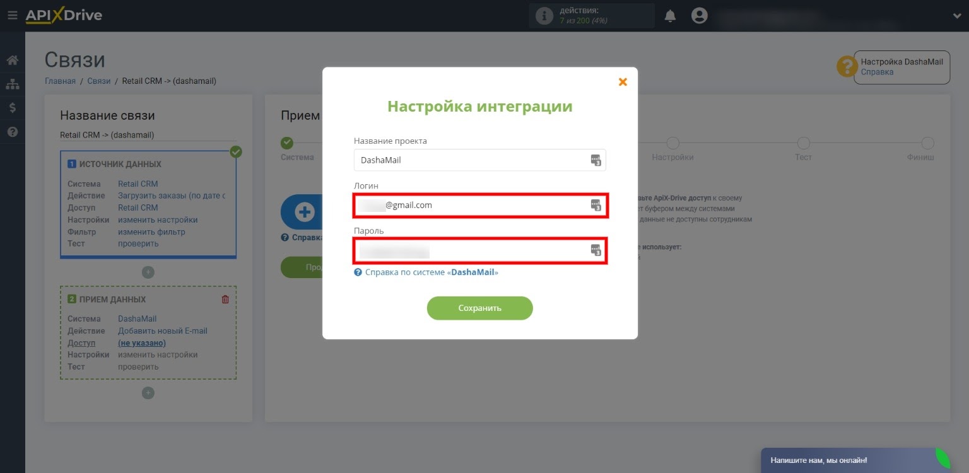969x473 pixels.
Task: Click plus between source and receiver blocks
Action: point(148,272)
